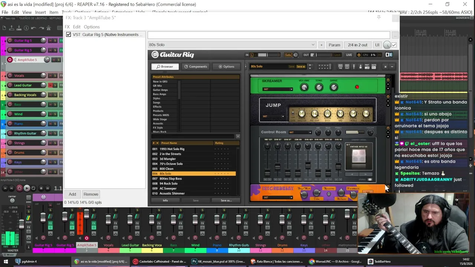
Task: Open Guitar Rig Preset Volume icon
Action: click(367, 67)
